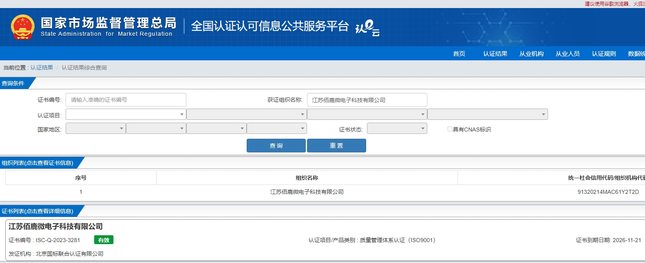
Task: Expand the third 国家地区 dropdown
Action: tap(216, 128)
